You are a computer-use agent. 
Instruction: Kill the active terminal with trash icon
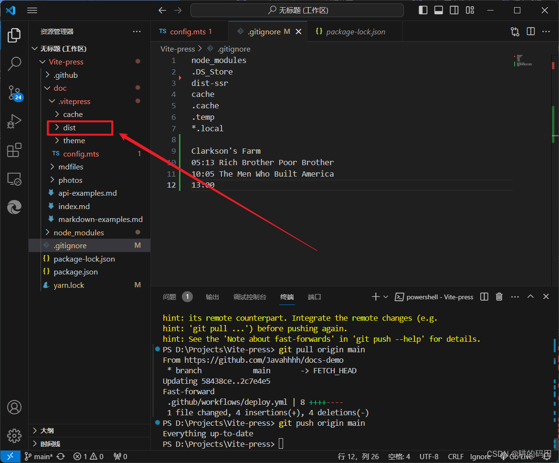pyautogui.click(x=499, y=296)
